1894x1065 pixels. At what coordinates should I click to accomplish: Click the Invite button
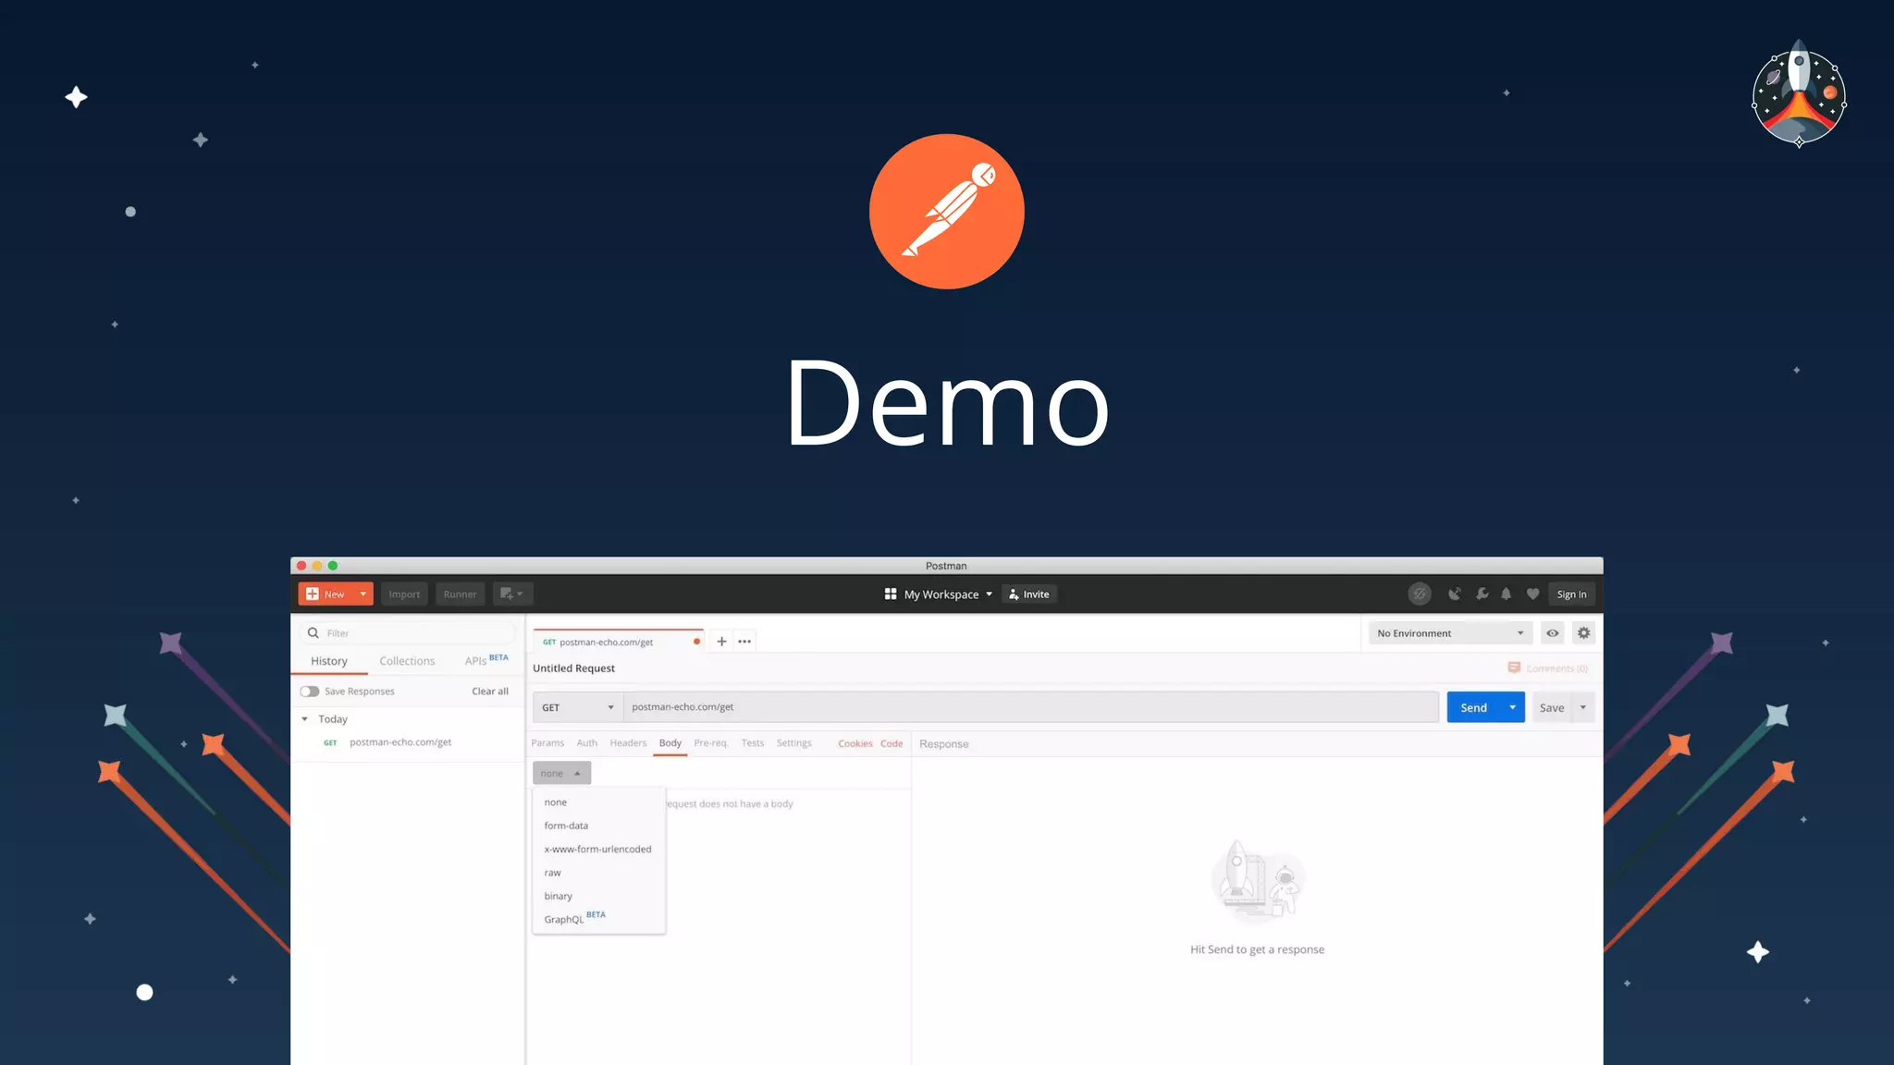click(x=1029, y=594)
